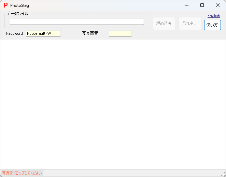
Task: Click the photo drop area
Action: tap(113, 104)
